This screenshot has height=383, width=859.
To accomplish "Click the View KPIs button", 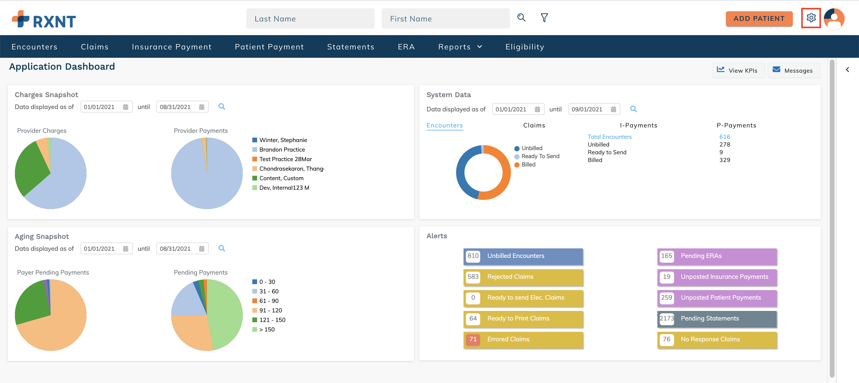I will [738, 70].
